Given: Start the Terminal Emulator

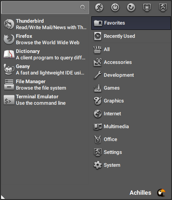Looking at the screenshot, I should [45, 100].
